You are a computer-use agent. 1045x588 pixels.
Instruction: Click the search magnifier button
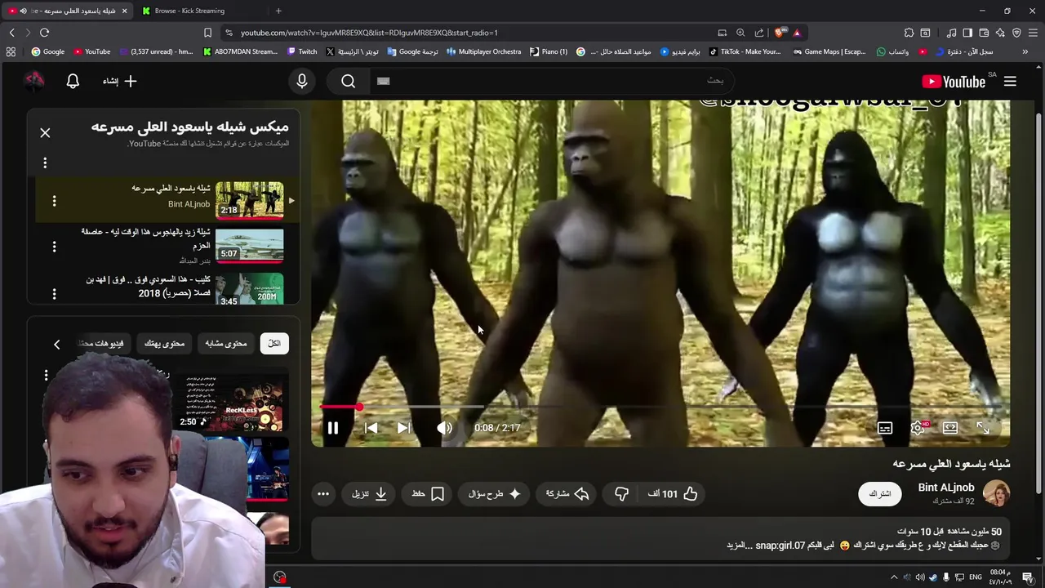click(349, 81)
